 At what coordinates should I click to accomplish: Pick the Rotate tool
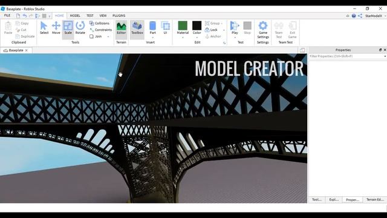(80, 28)
